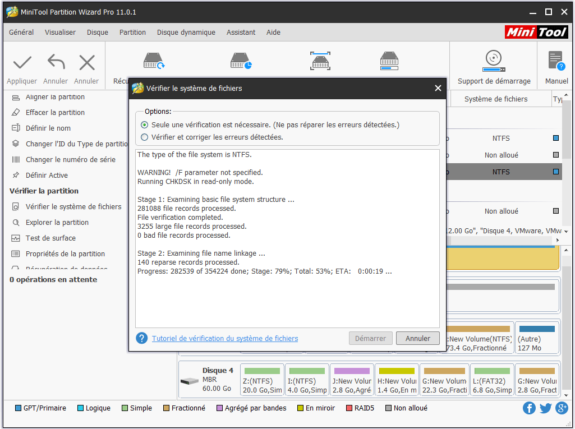Expand the disk info dropdown arrow near VMware

click(x=566, y=232)
